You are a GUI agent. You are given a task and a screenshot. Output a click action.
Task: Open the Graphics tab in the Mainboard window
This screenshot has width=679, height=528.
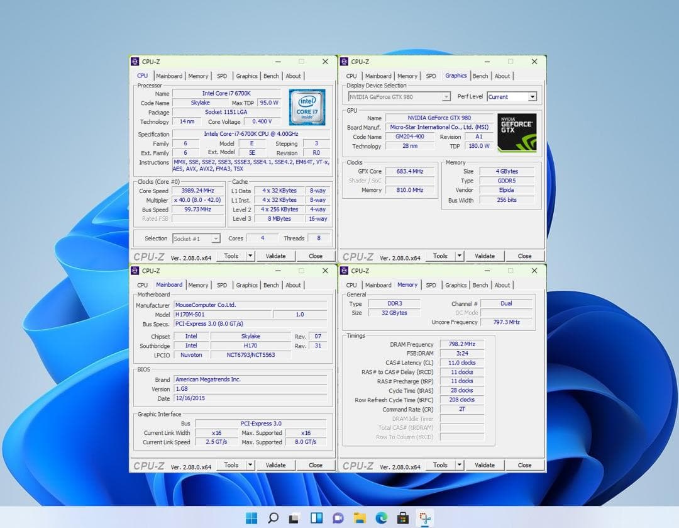click(246, 284)
